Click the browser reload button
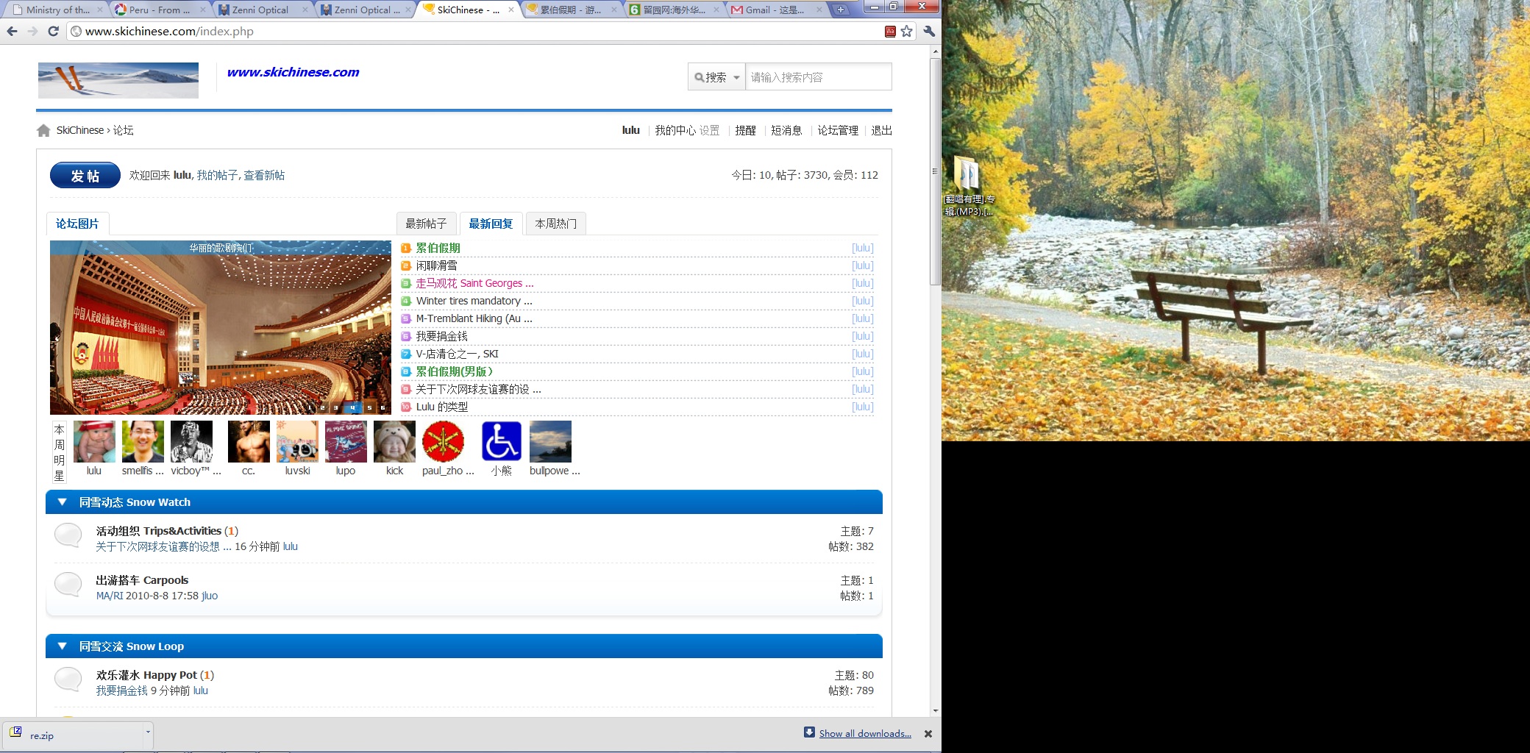Image resolution: width=1530 pixels, height=753 pixels. click(x=53, y=31)
